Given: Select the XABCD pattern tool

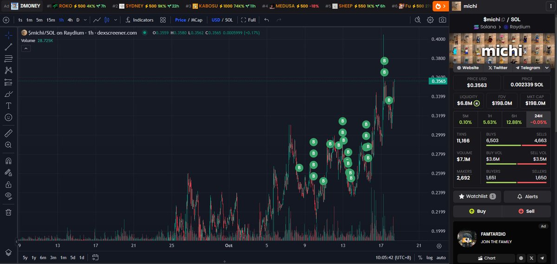Looking at the screenshot, I should click(x=8, y=70).
